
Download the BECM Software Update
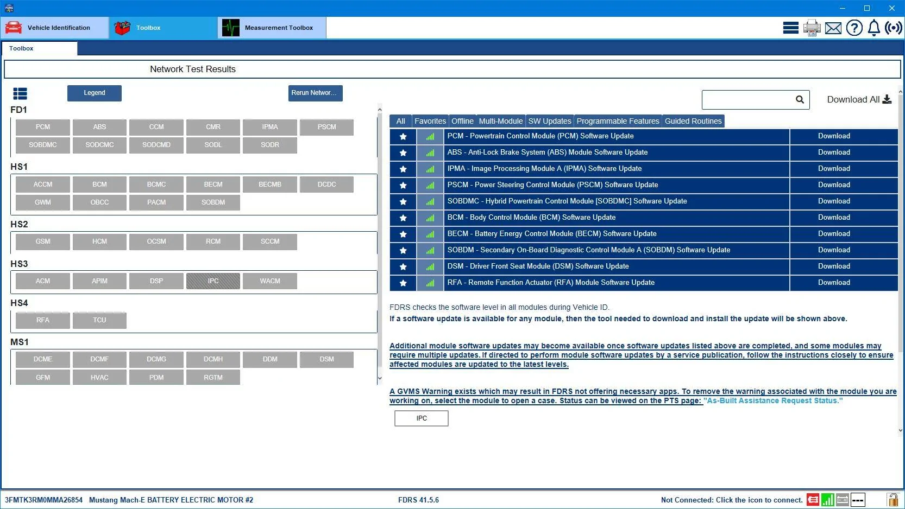[834, 234]
